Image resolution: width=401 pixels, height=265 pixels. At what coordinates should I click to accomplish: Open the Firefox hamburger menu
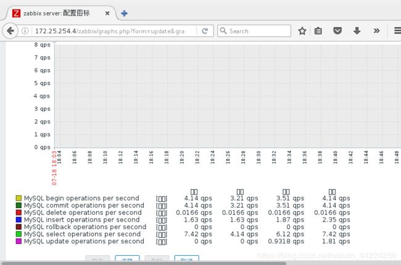click(x=397, y=31)
